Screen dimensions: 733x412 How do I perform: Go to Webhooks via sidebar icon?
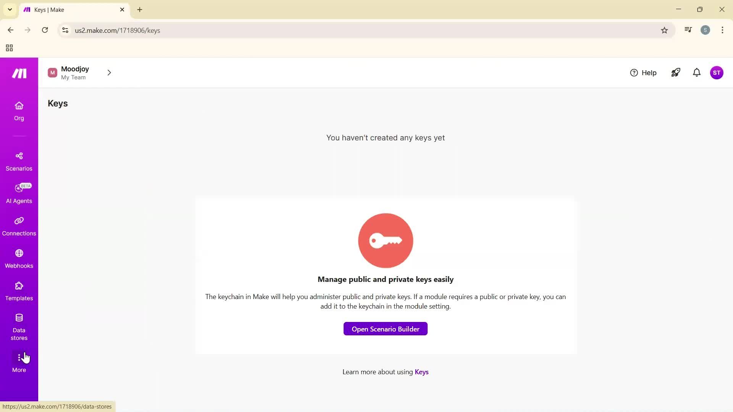pyautogui.click(x=19, y=259)
